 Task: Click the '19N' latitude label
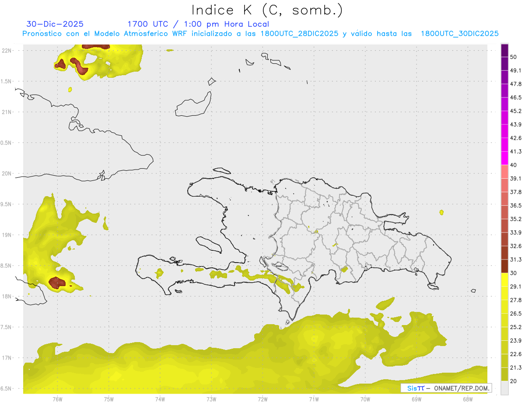(x=7, y=235)
